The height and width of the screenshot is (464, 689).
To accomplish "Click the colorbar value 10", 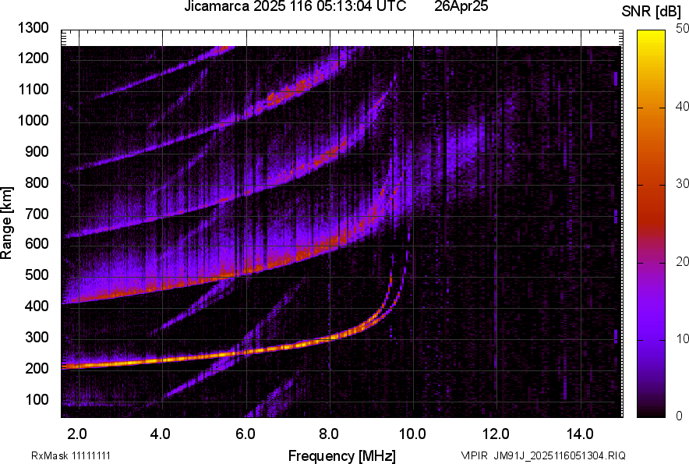I will tap(683, 338).
